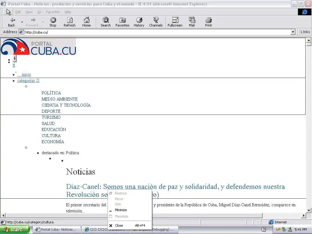Open the Links toolbar
Screen dimensions: 312x234
pyautogui.click(x=305, y=32)
